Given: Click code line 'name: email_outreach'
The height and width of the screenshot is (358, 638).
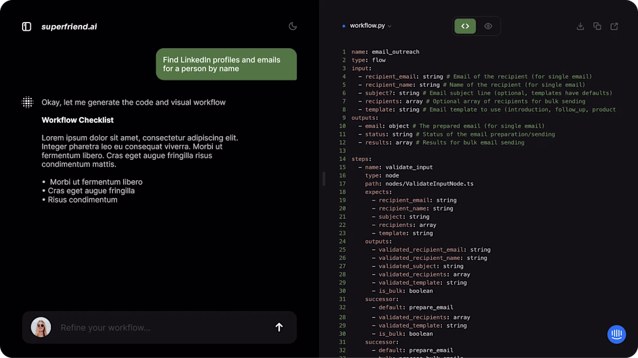Looking at the screenshot, I should point(385,52).
